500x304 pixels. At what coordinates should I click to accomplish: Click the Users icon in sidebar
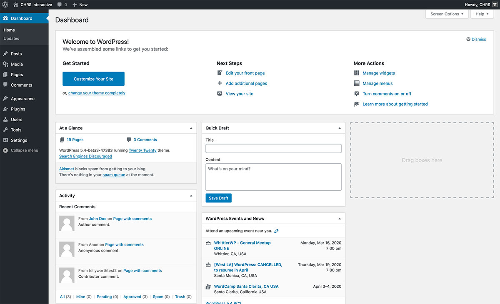[5, 120]
